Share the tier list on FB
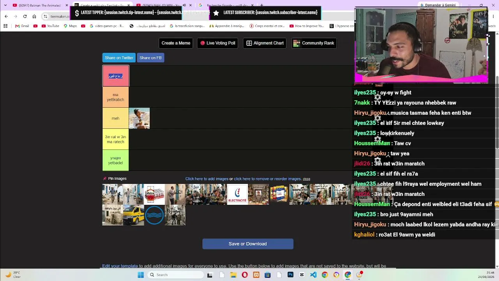Screen dimensions: 499x281 click(150, 58)
